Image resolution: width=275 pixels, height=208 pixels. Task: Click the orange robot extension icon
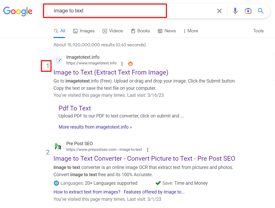[x=130, y=63]
